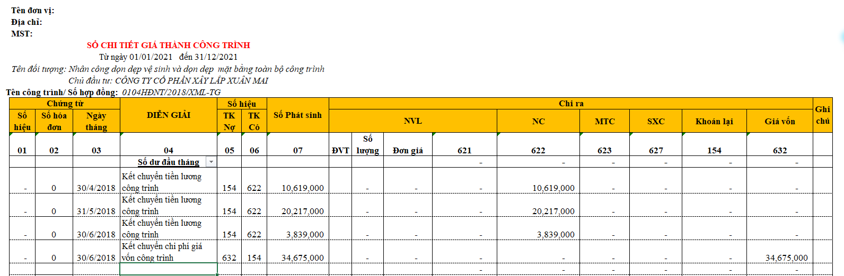
Task: Select the Ghi chú header cell
Action: click(822, 115)
